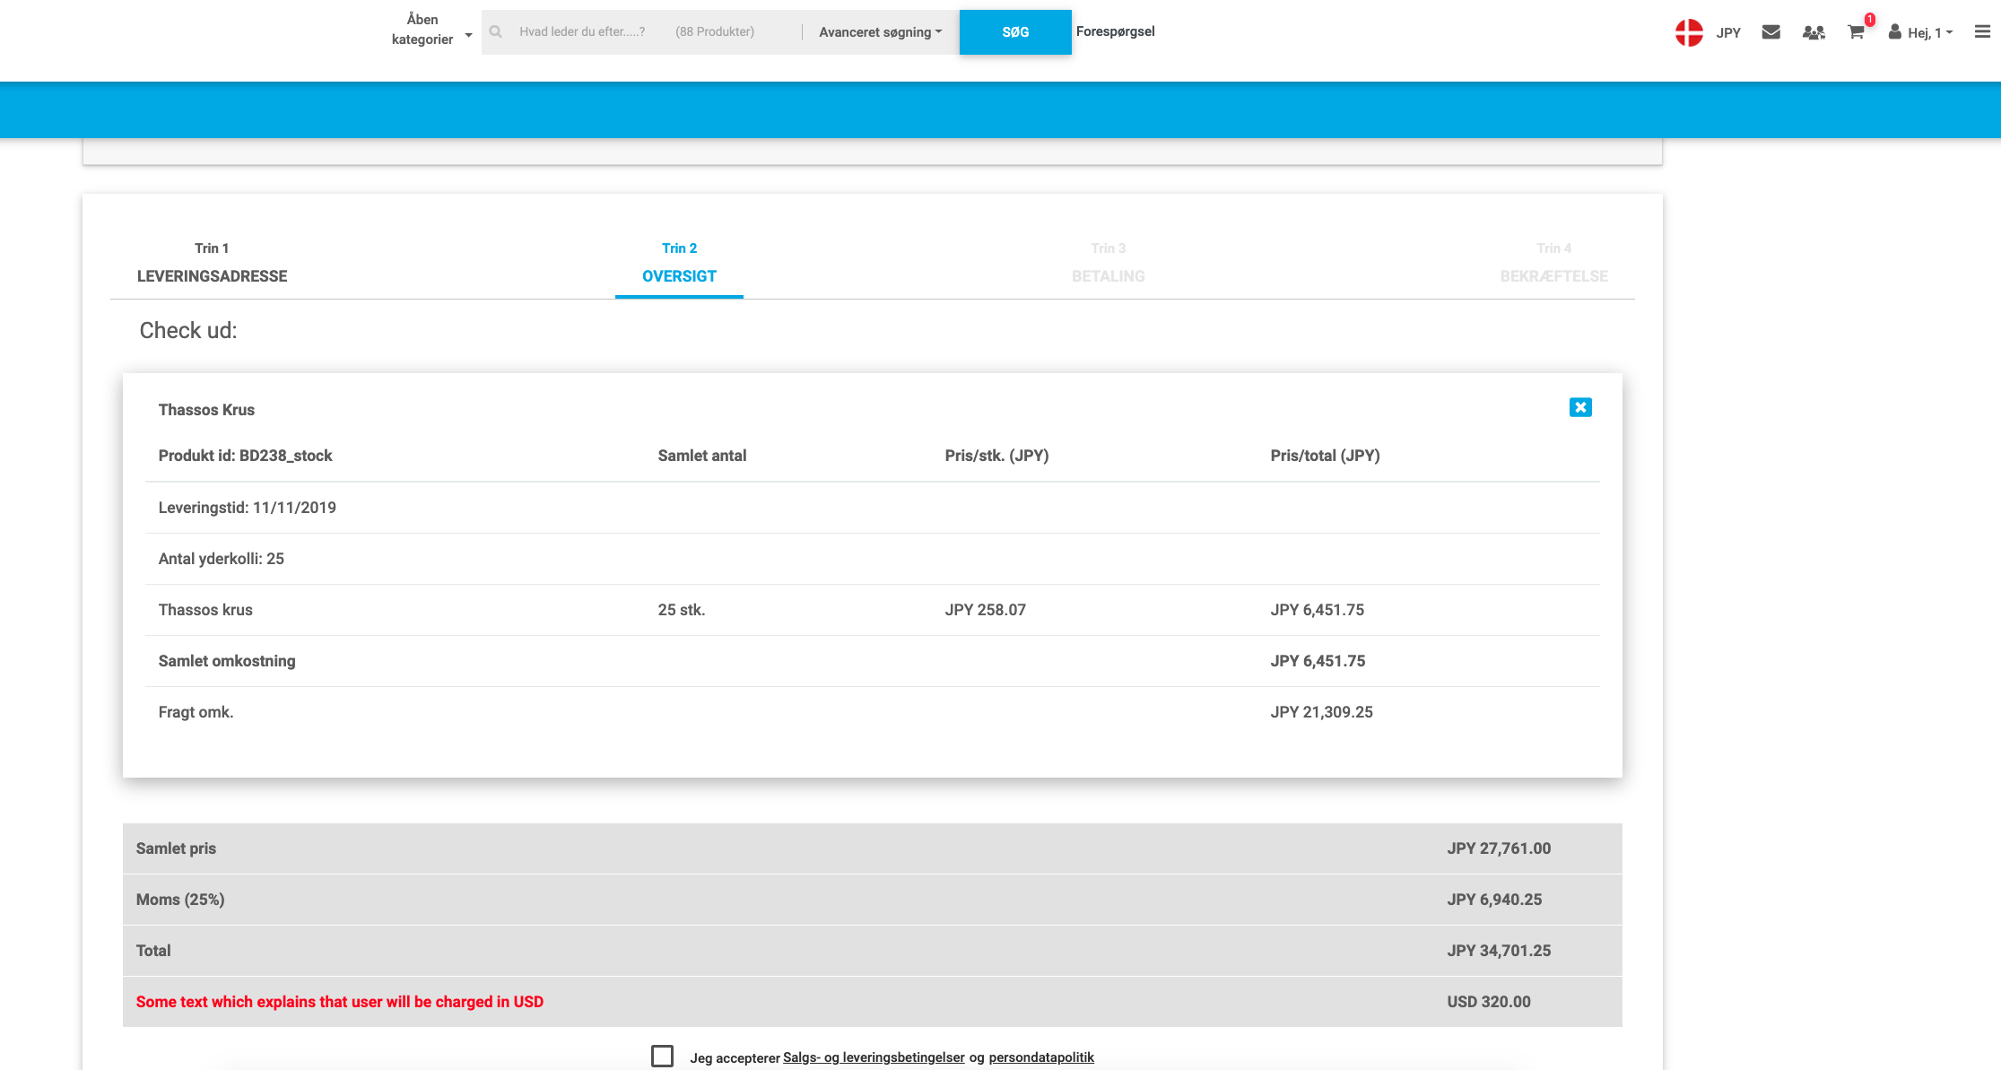Open the users group icon
The image size is (2001, 1070).
point(1814,32)
